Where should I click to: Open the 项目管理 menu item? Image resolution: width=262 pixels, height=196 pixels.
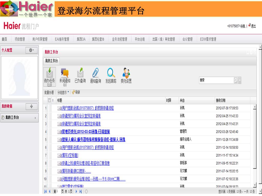click(x=20, y=39)
